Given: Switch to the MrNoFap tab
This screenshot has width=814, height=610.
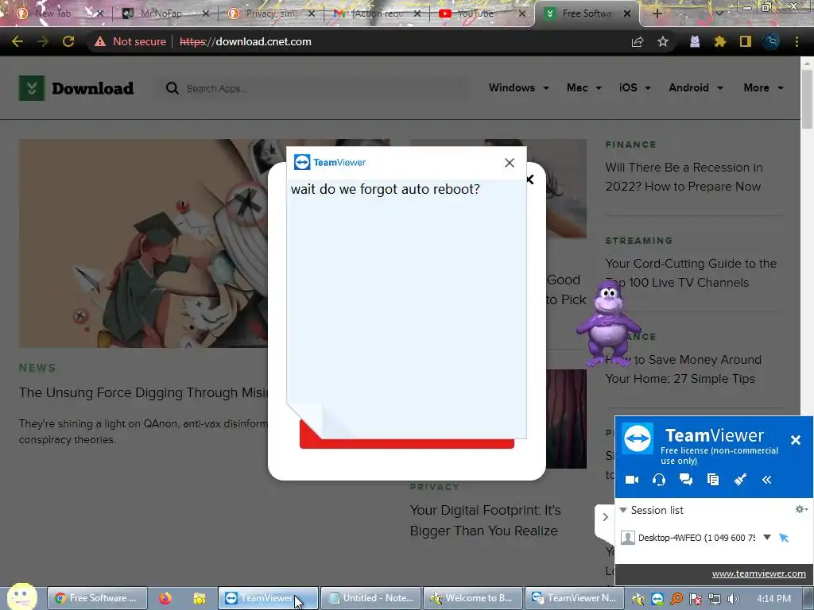Looking at the screenshot, I should pos(161,14).
